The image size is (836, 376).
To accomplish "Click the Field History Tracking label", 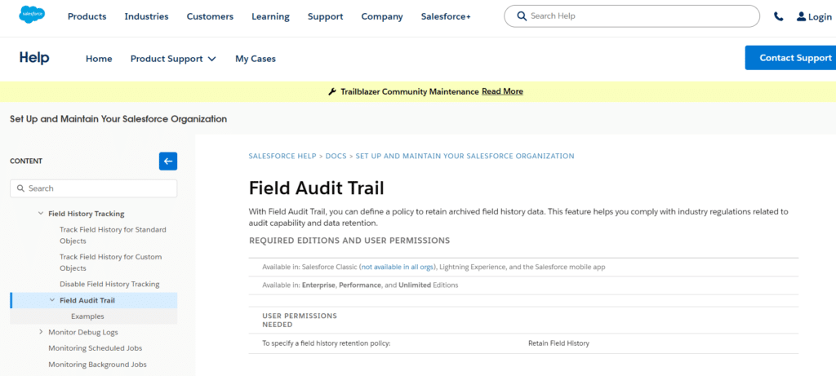I will coord(87,214).
